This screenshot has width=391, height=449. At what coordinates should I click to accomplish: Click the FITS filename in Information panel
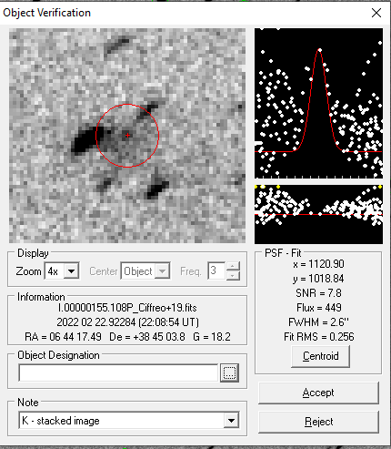(x=127, y=308)
